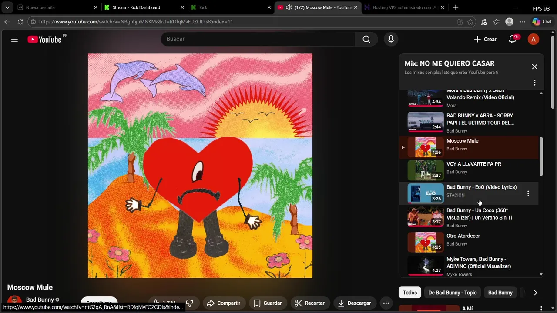Go to YouTube home via logo
Viewport: 557px width, 313px height.
click(x=44, y=39)
